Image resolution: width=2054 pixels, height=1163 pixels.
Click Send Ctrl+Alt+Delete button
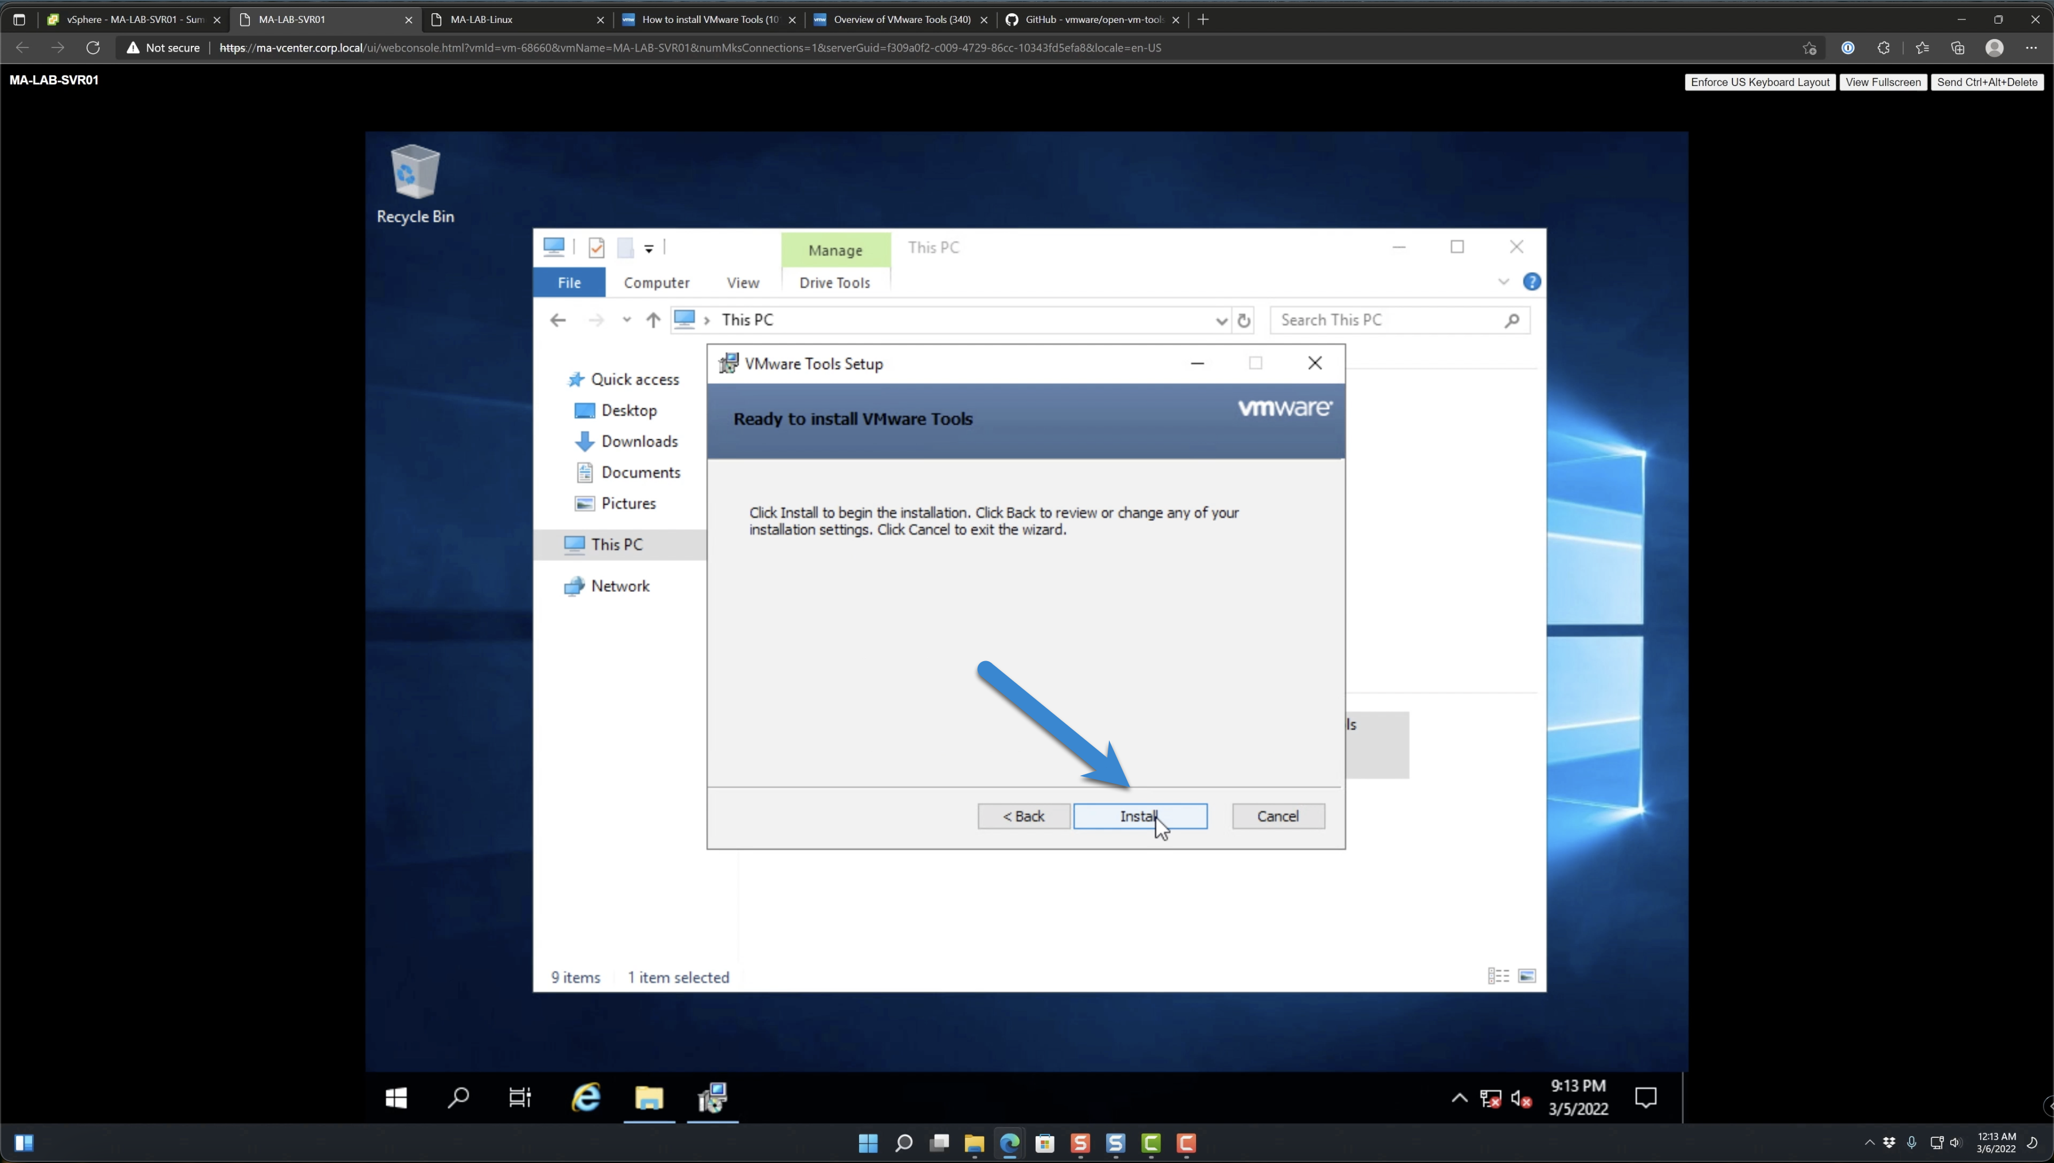click(1987, 81)
